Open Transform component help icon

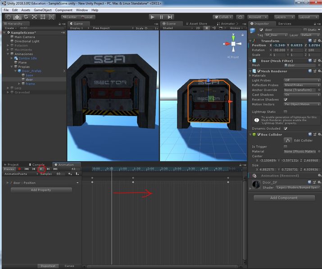(310, 41)
